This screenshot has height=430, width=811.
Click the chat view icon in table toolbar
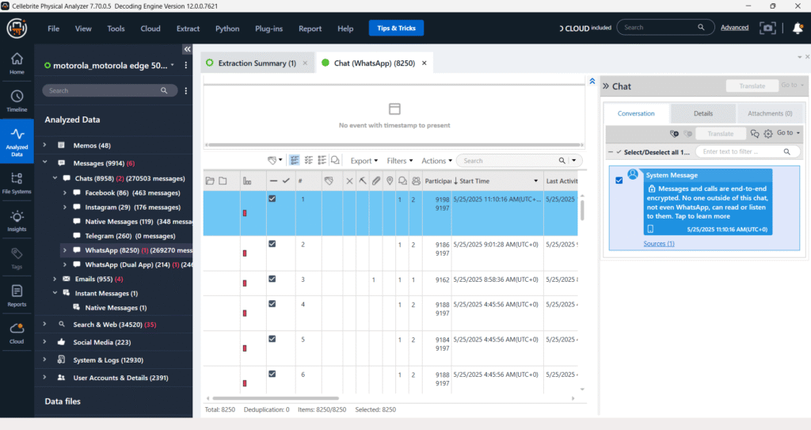pyautogui.click(x=335, y=161)
